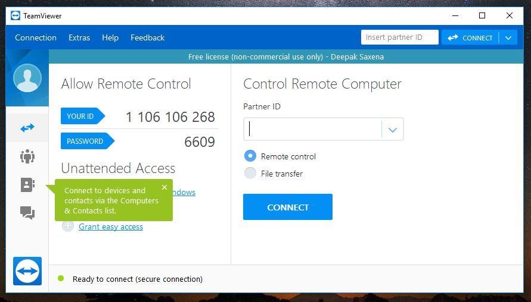Click the large blue CONNECT button
531x302 pixels.
pyautogui.click(x=287, y=207)
